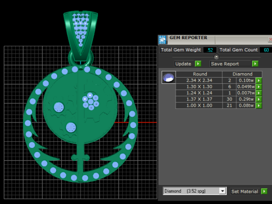Select the 2.34 X 2.34 size cell
The width and height of the screenshot is (272, 204).
click(199, 80)
